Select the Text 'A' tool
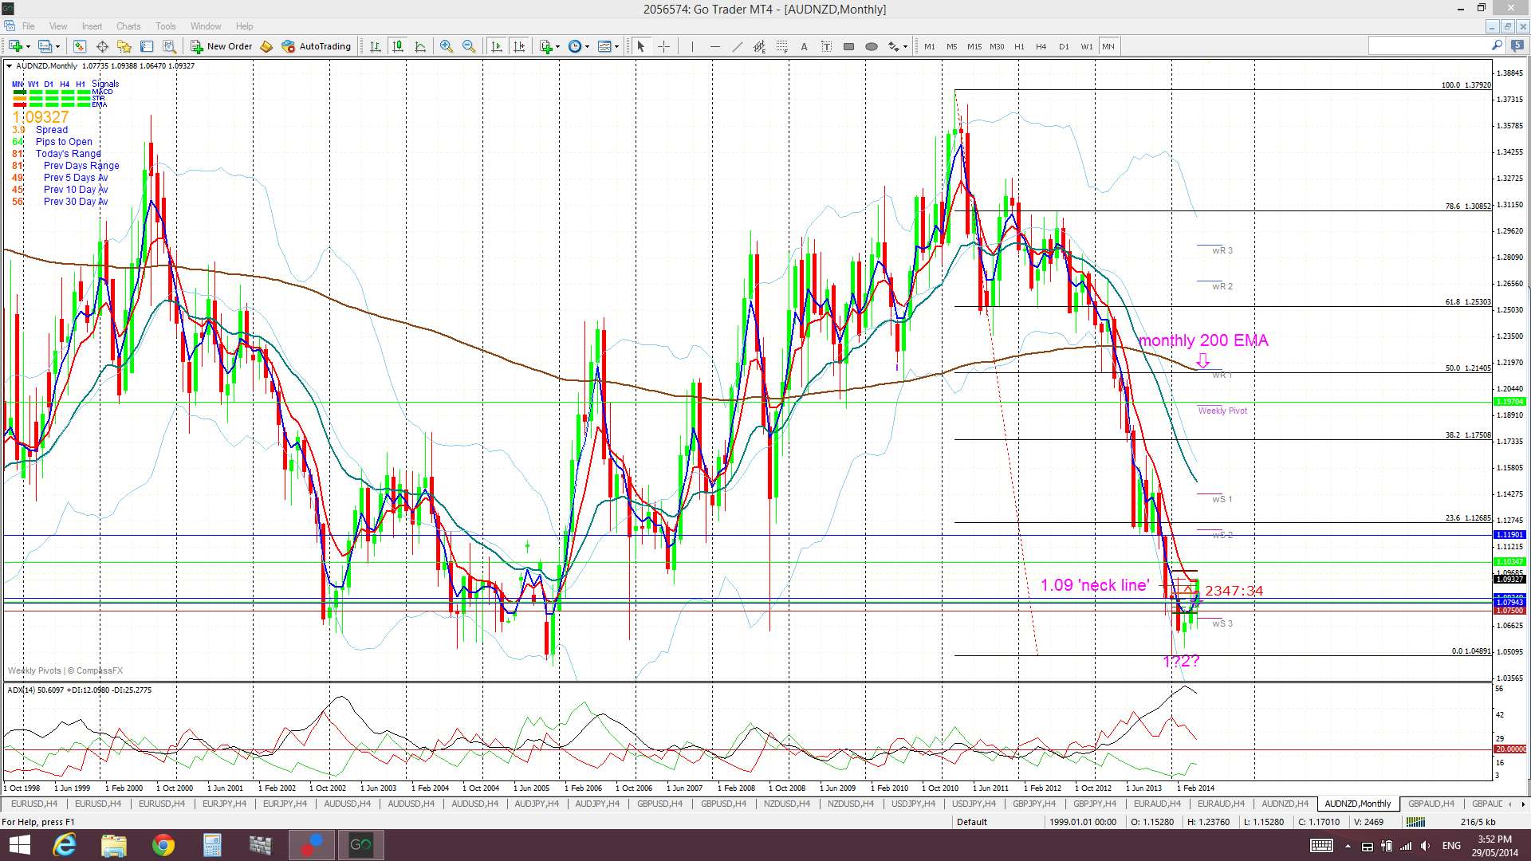This screenshot has height=861, width=1531. tap(804, 46)
